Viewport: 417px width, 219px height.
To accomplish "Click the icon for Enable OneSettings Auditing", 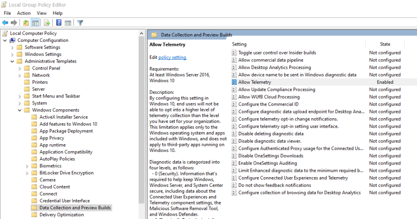I will pyautogui.click(x=234, y=163).
